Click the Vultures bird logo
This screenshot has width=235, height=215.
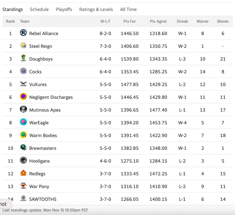pos(23,84)
